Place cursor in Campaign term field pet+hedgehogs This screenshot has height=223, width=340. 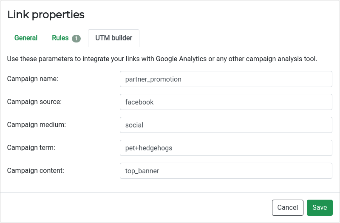click(226, 148)
